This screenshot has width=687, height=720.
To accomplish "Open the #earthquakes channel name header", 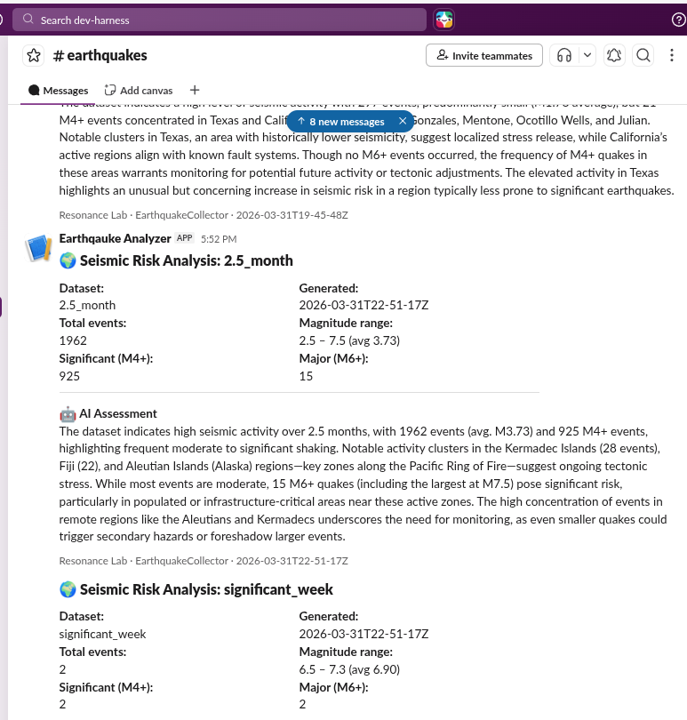I will (x=100, y=56).
